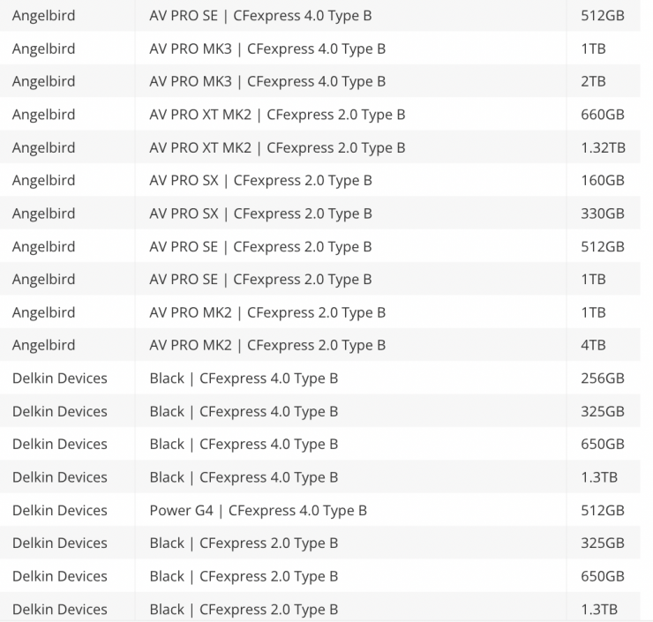This screenshot has width=653, height=622.
Task: Click the Delkin Power G4 512GB capacity
Action: point(603,510)
